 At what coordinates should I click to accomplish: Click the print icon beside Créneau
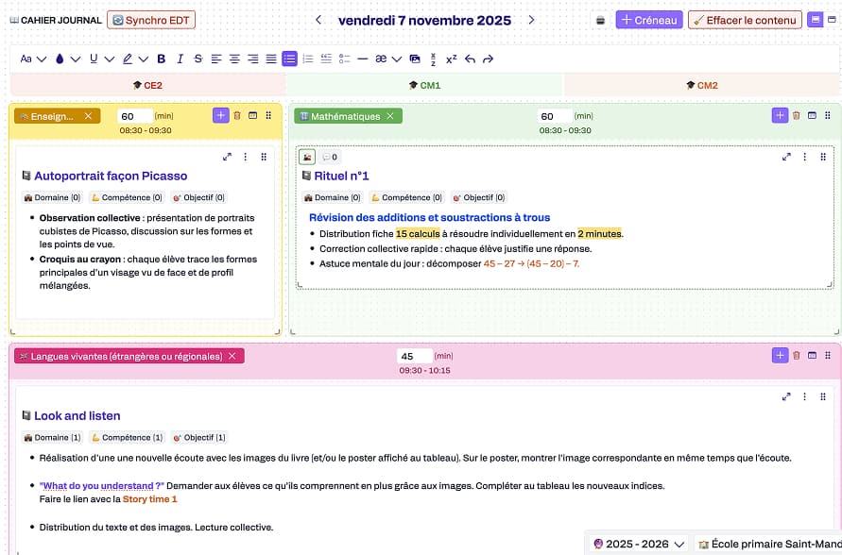pos(599,20)
